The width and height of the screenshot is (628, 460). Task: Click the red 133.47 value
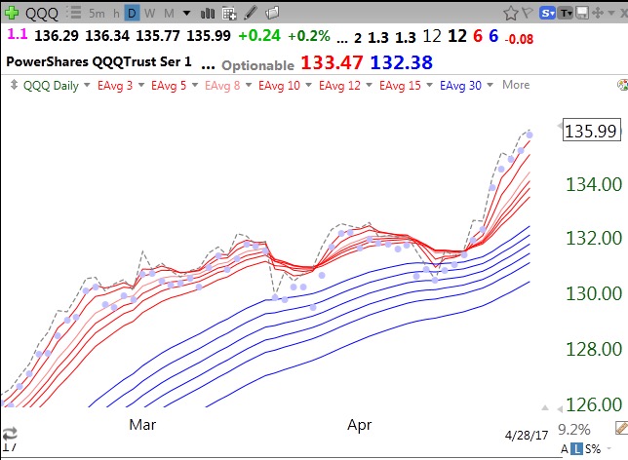pyautogui.click(x=332, y=62)
